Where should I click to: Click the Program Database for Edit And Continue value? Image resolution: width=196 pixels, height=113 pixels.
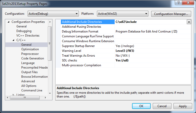click(146, 31)
